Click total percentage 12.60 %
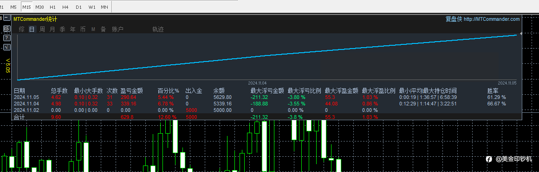 (x=168, y=117)
